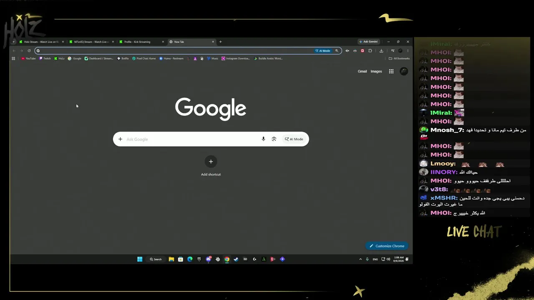Click AI Mode in the address bar
Viewport: 534px width, 300px height.
322,51
